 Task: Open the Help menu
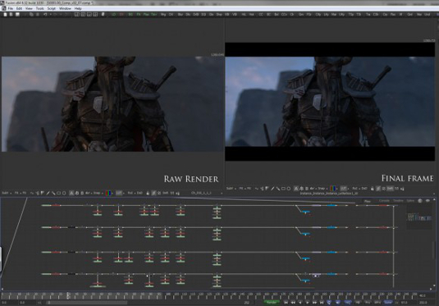pos(78,8)
